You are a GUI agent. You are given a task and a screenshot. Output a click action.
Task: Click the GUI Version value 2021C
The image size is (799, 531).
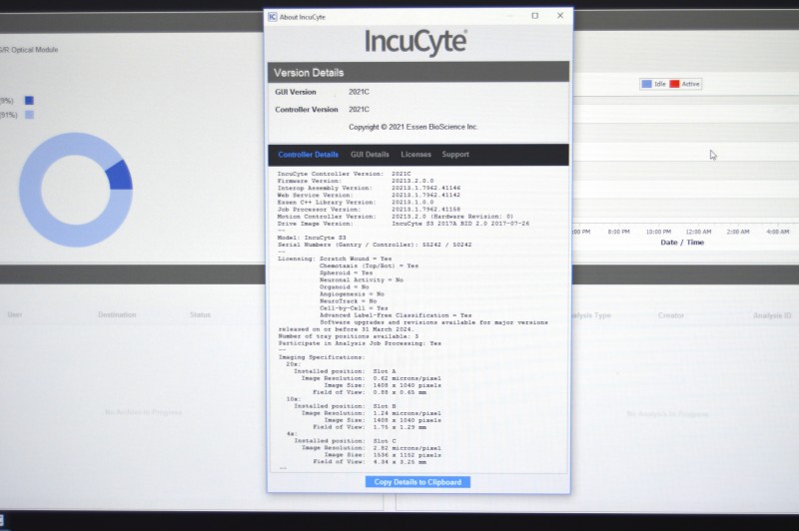[x=359, y=92]
